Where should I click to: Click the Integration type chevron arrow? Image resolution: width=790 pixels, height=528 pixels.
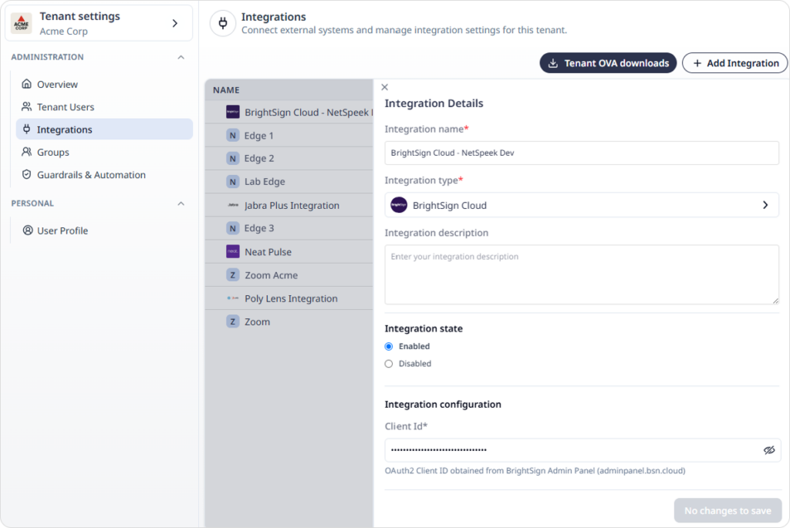coord(765,205)
